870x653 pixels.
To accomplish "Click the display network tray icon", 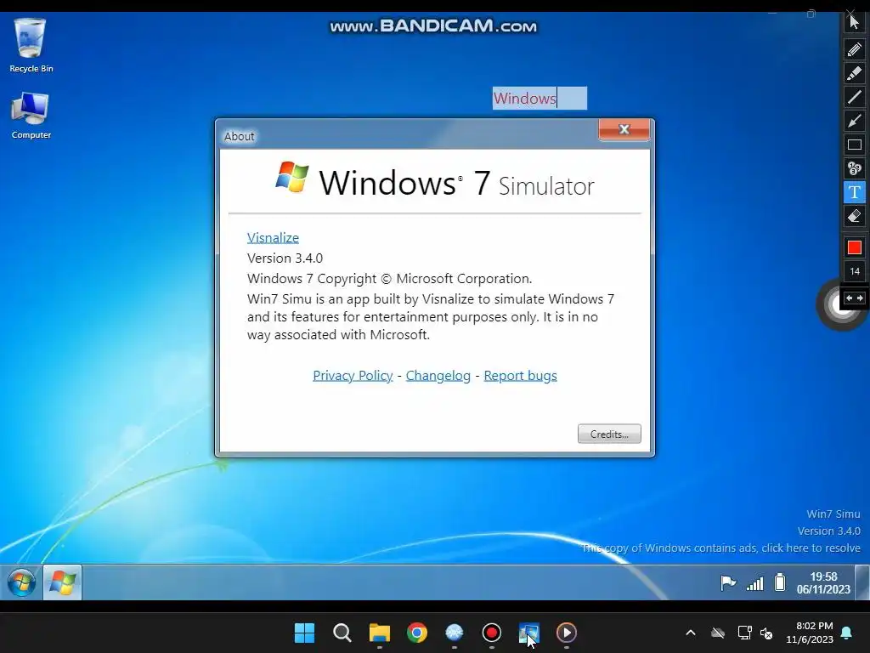I will click(744, 633).
